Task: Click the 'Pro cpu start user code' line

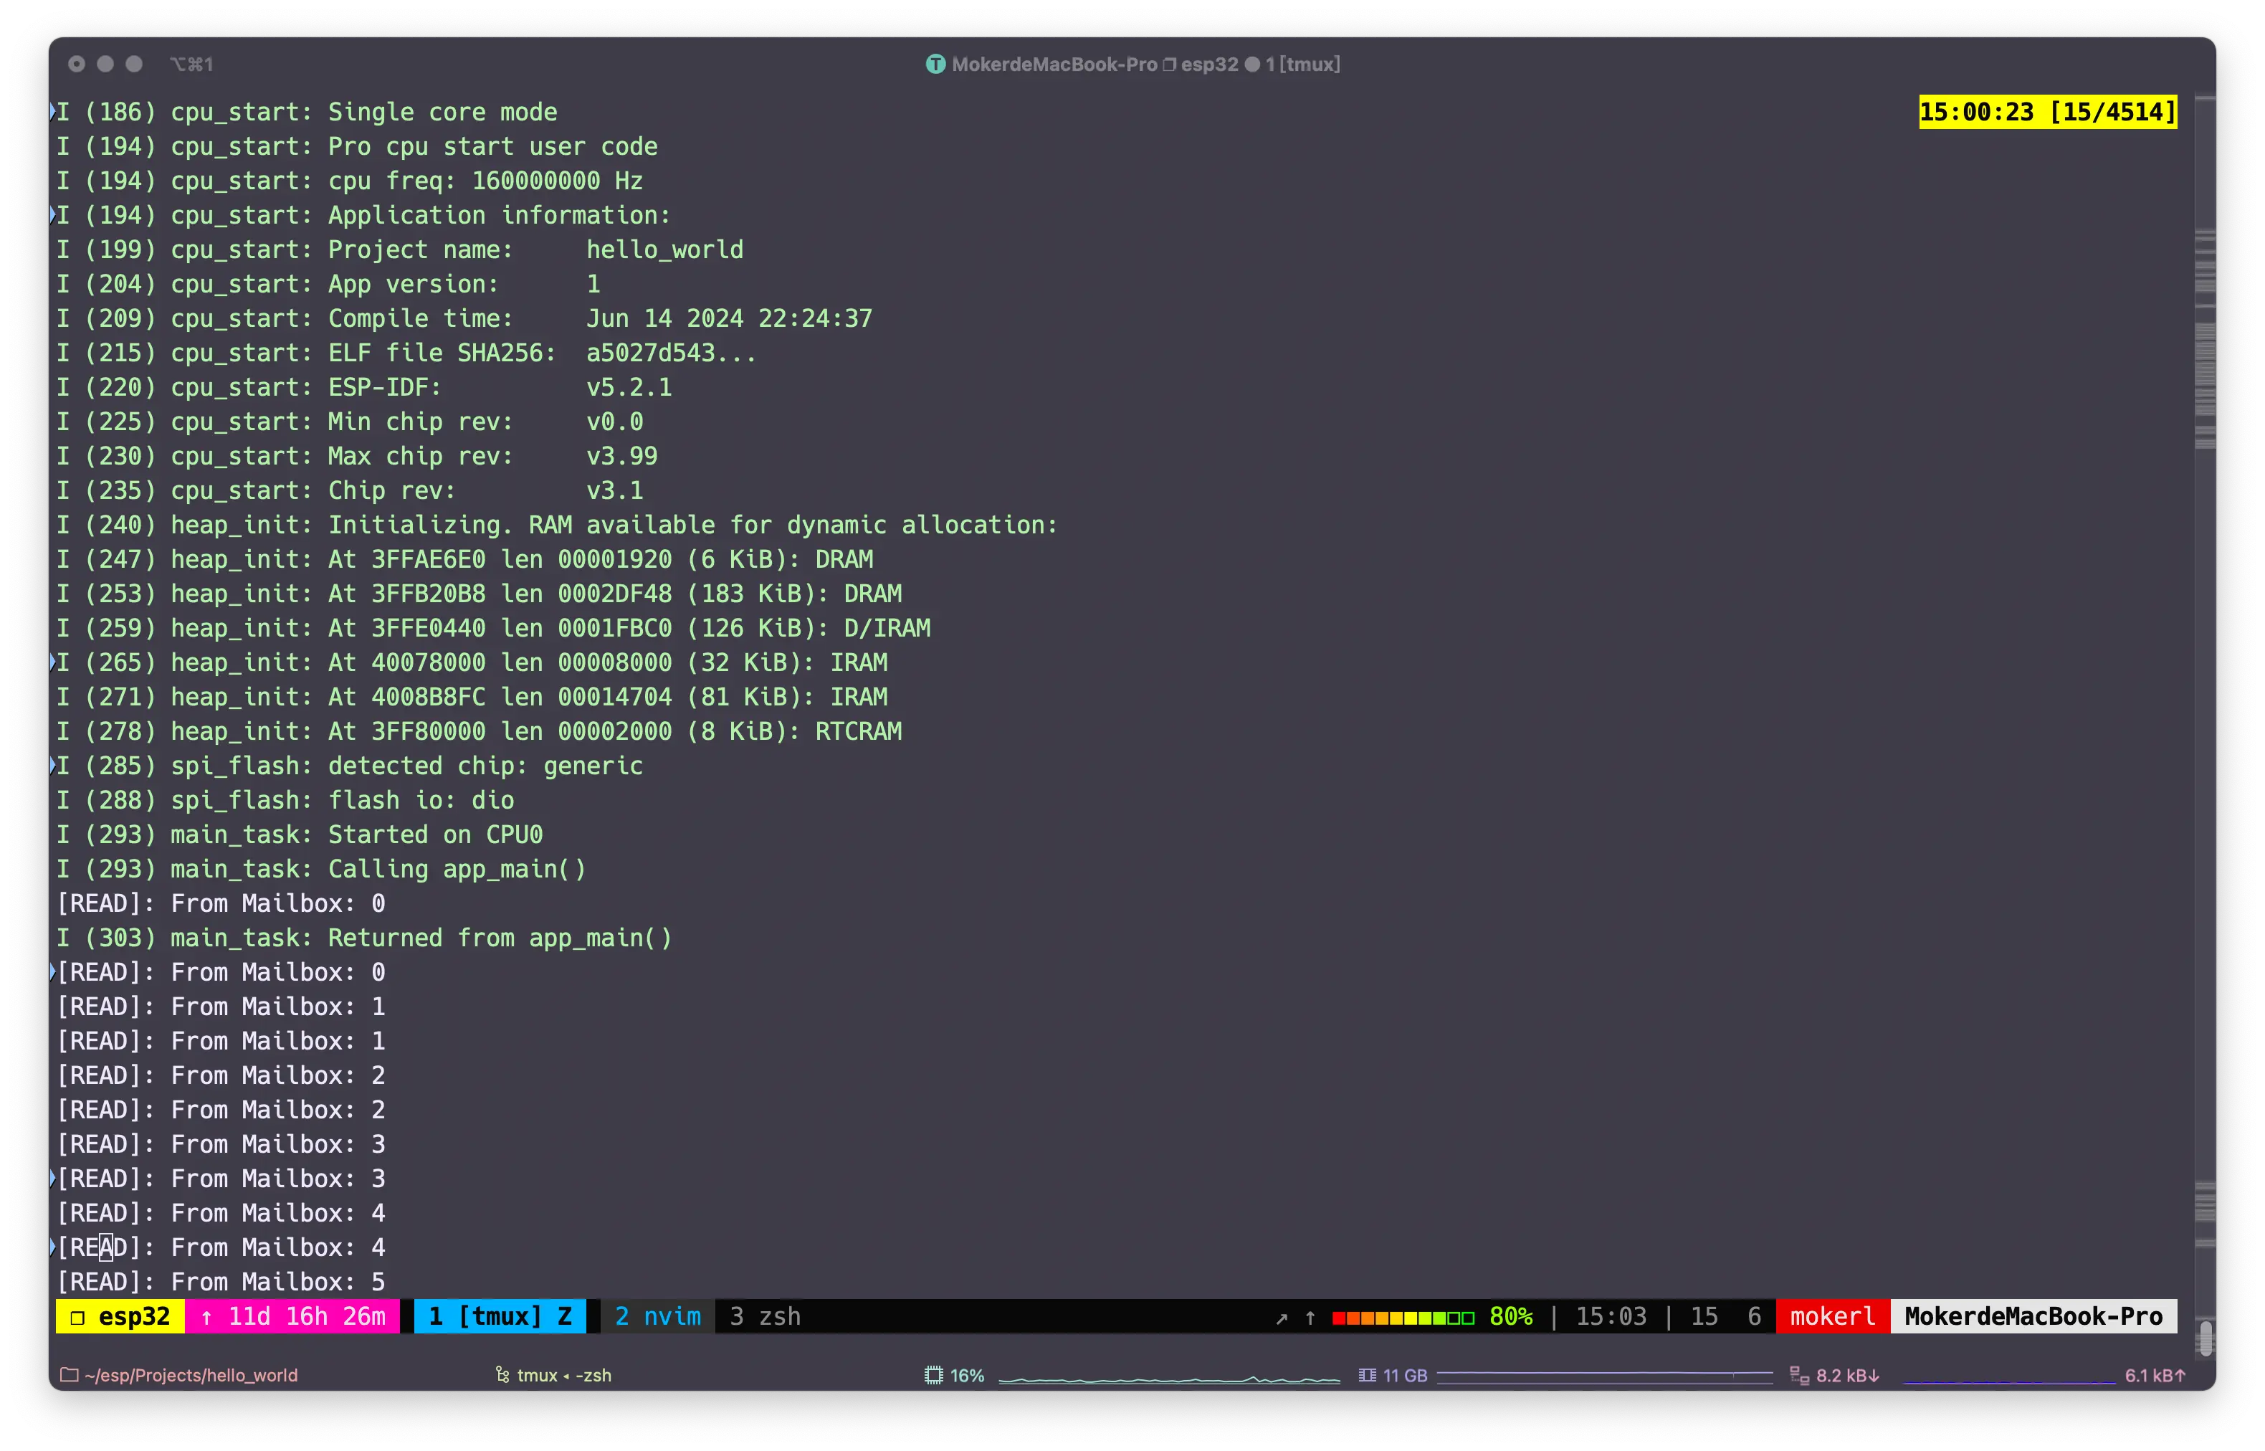Action: click(x=357, y=146)
